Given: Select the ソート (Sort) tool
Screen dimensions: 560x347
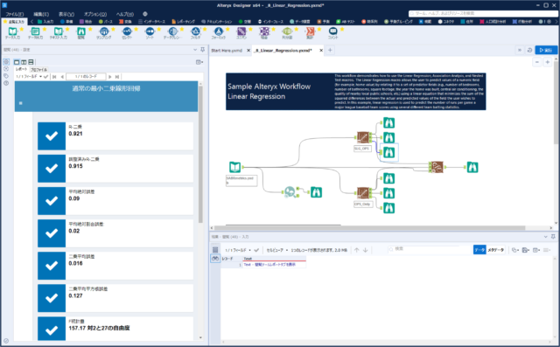Looking at the screenshot, I should click(150, 33).
